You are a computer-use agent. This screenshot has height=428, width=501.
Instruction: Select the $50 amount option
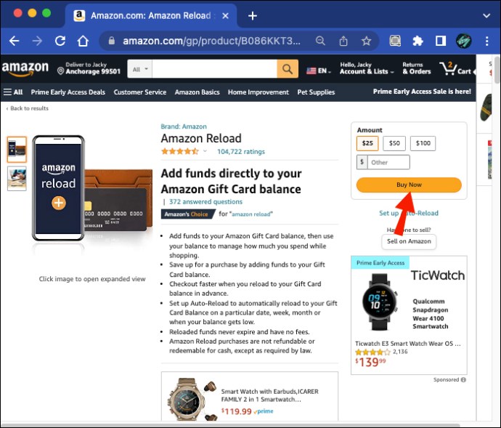pos(394,143)
